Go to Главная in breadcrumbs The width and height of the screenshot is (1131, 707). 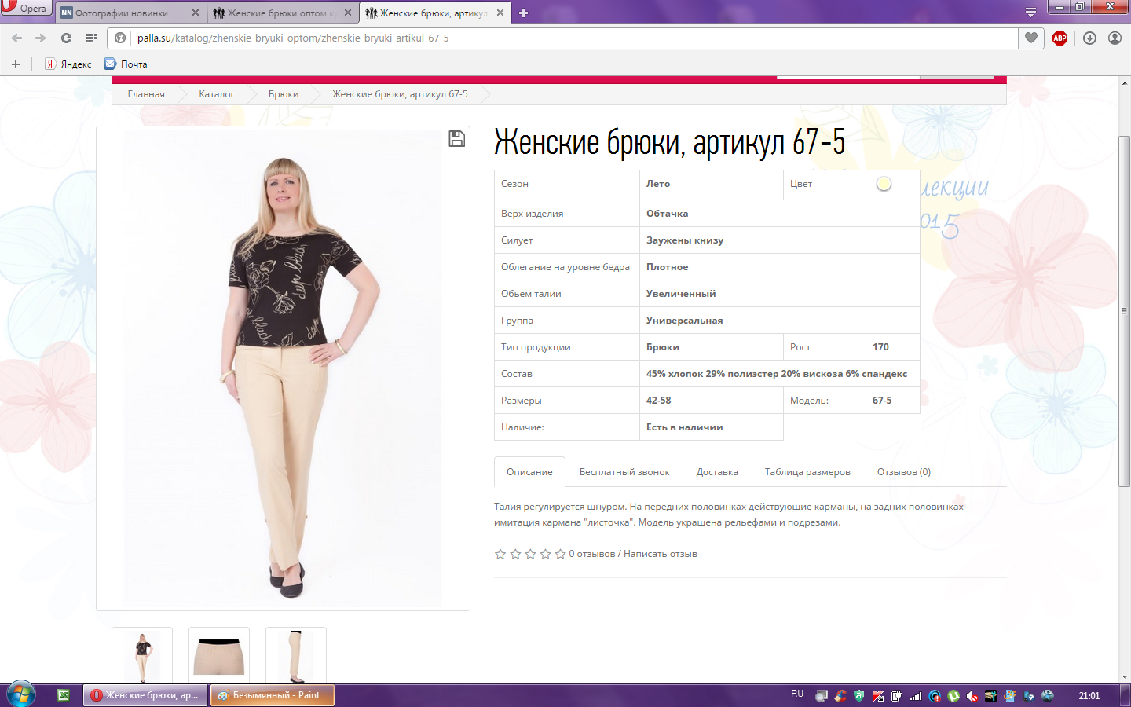(146, 94)
